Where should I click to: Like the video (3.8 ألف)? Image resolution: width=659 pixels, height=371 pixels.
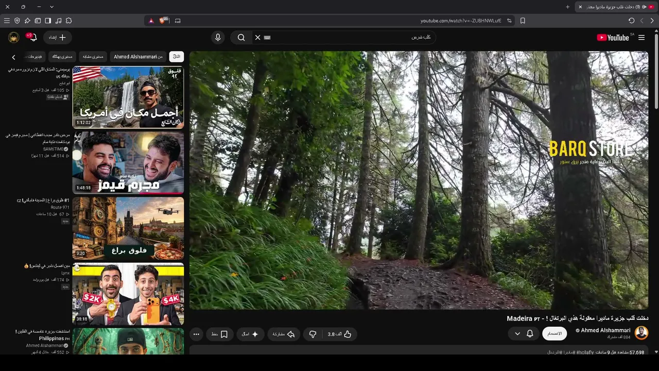coord(340,334)
